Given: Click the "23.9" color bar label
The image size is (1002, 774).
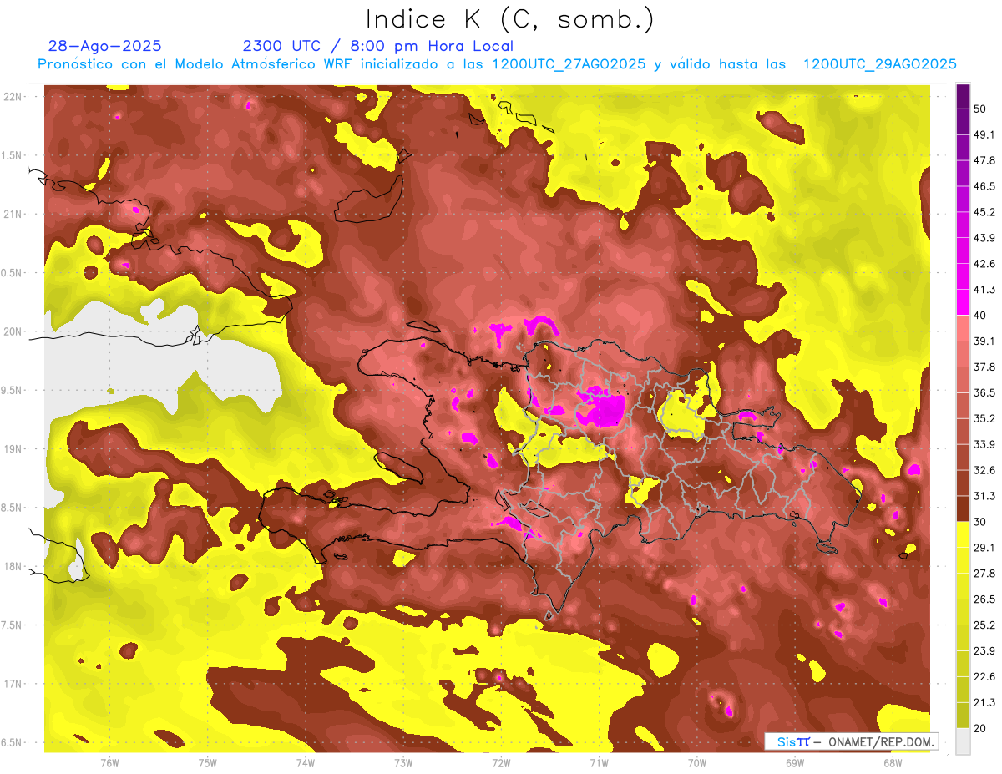Looking at the screenshot, I should pos(984,650).
